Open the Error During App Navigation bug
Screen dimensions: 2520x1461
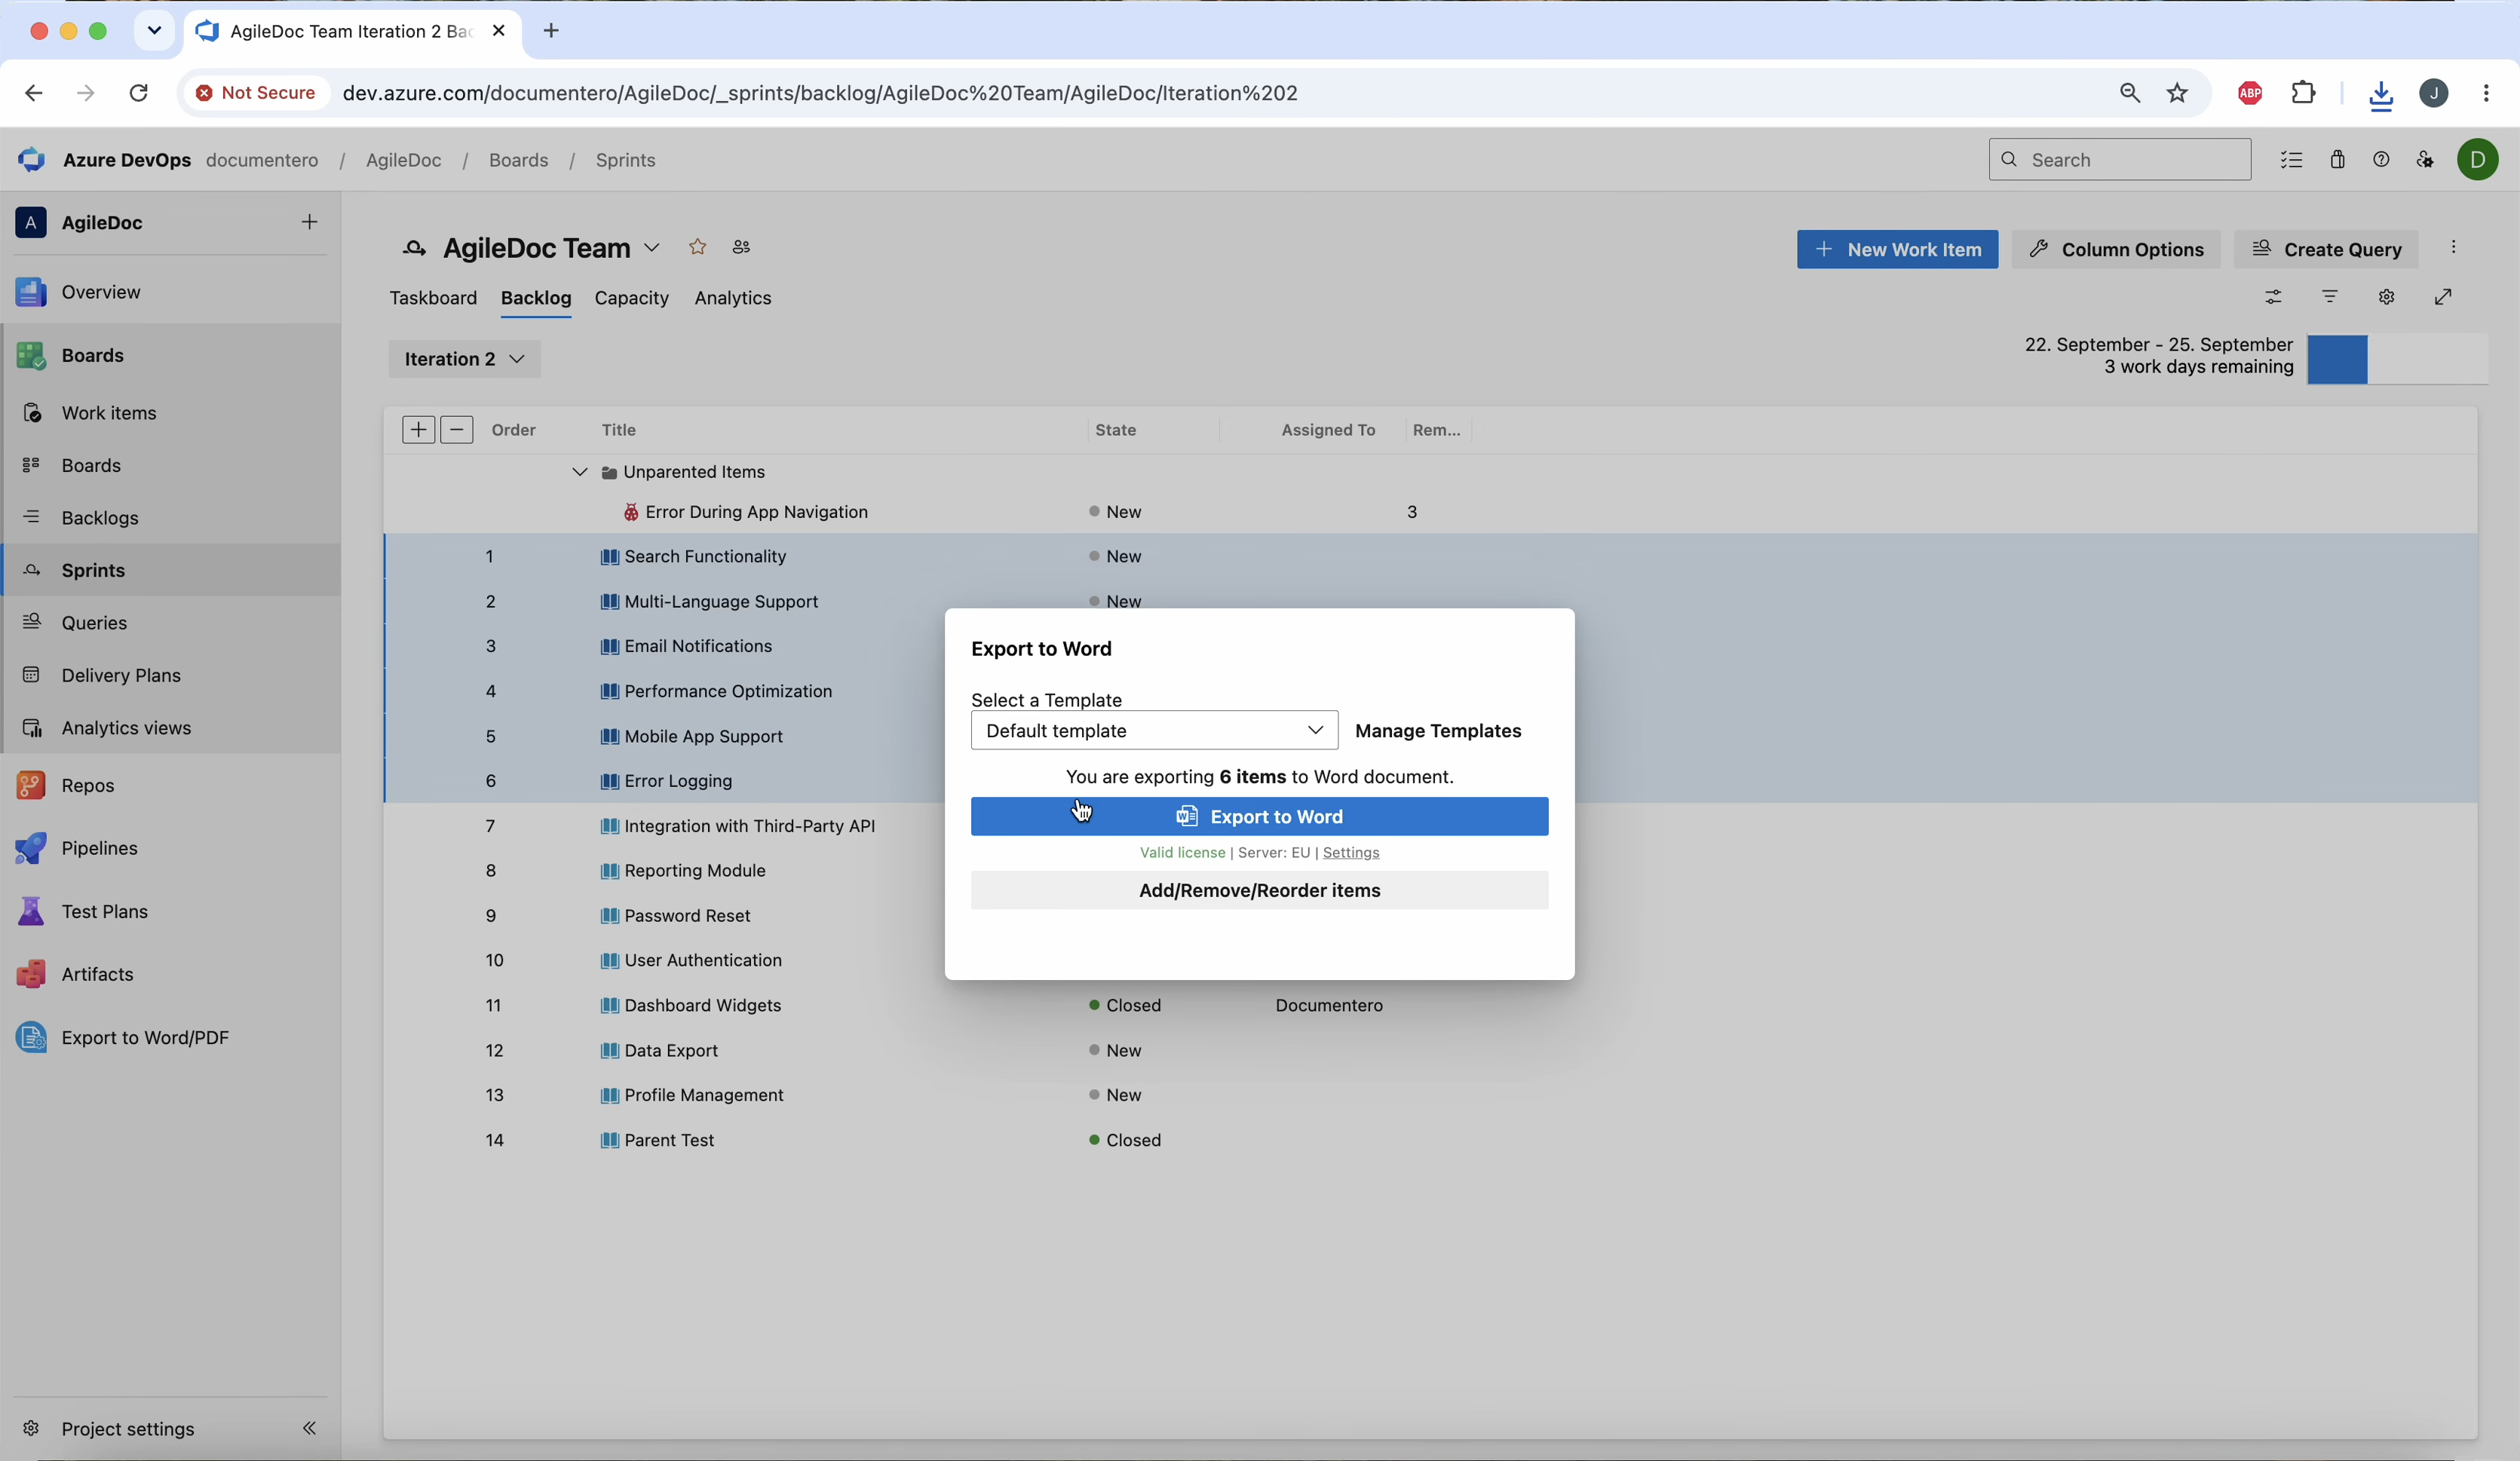(756, 512)
